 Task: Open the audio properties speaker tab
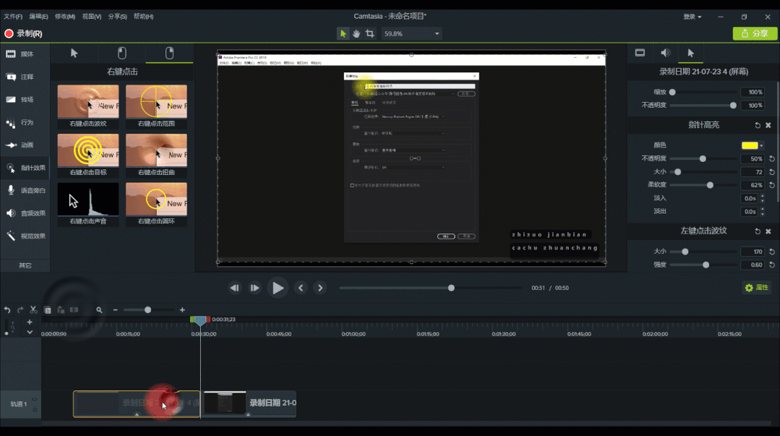tap(665, 53)
